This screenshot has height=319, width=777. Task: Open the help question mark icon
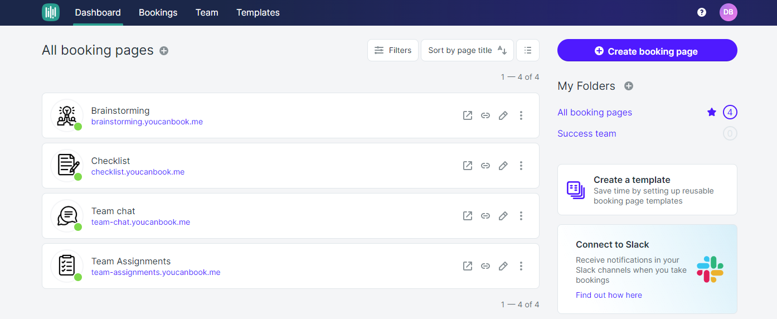point(702,12)
